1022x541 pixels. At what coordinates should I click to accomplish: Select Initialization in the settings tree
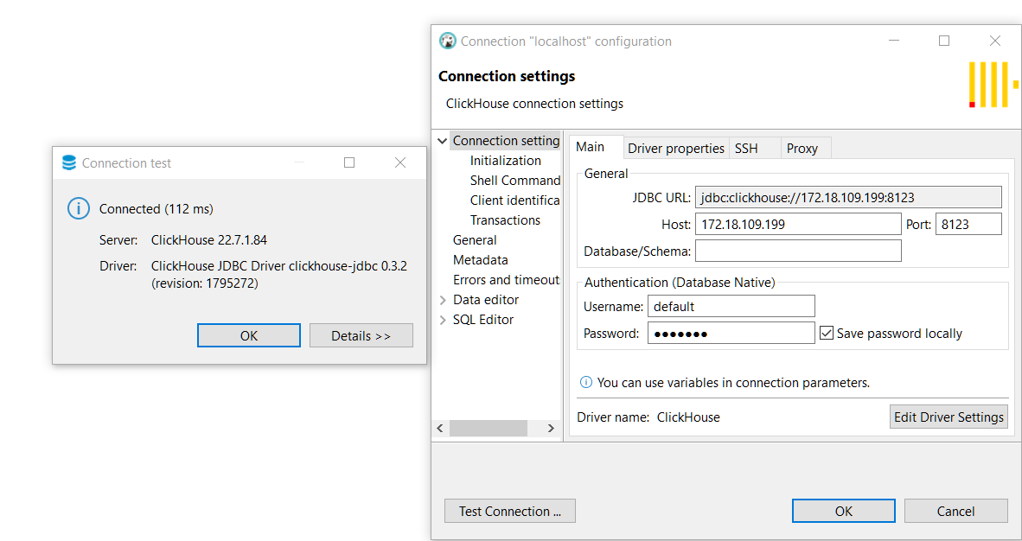[x=505, y=161]
